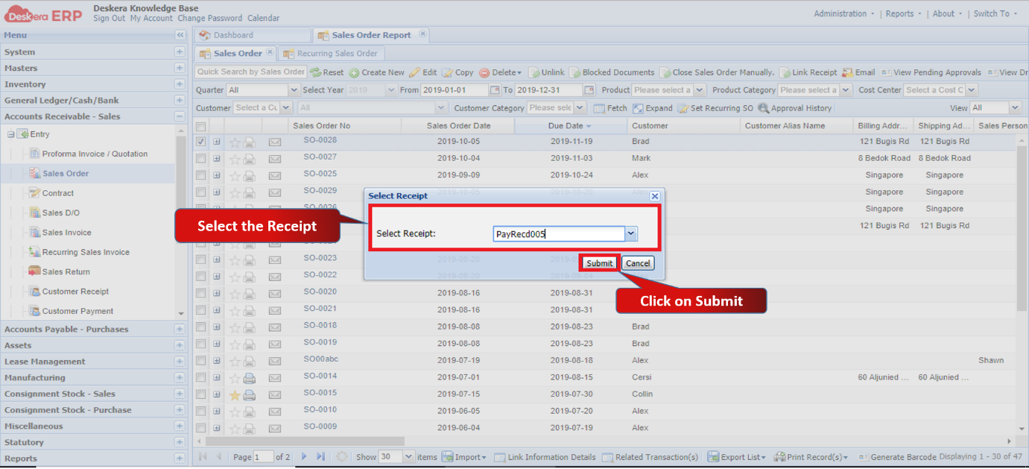Collapse Accounts Receivable - Sales section
Viewport: 1029px width, 469px height.
click(180, 116)
